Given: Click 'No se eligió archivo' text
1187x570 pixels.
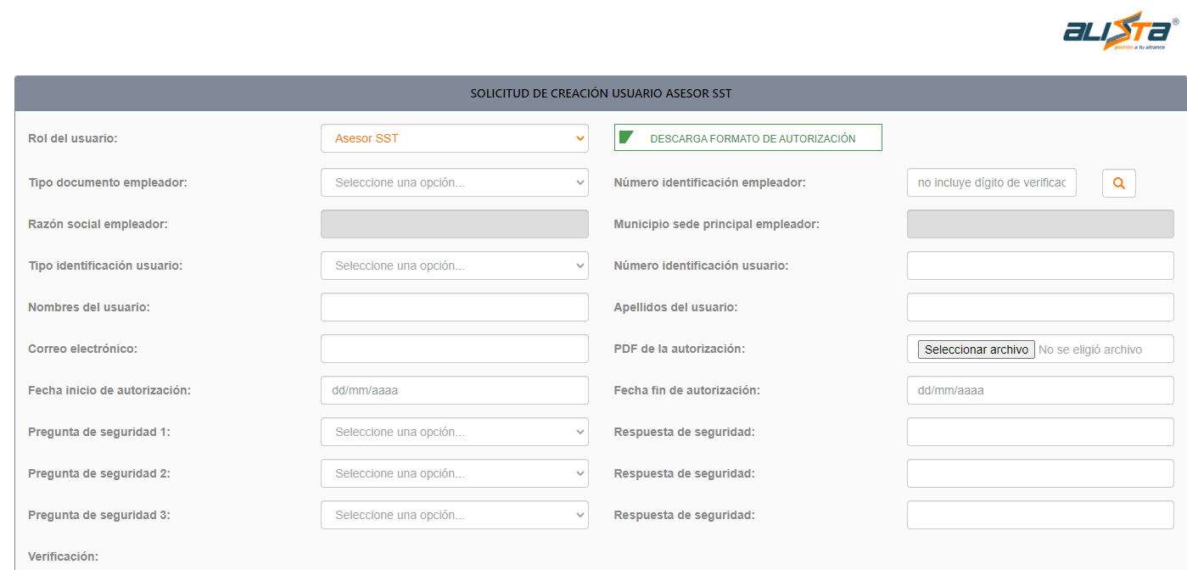Looking at the screenshot, I should (1090, 349).
